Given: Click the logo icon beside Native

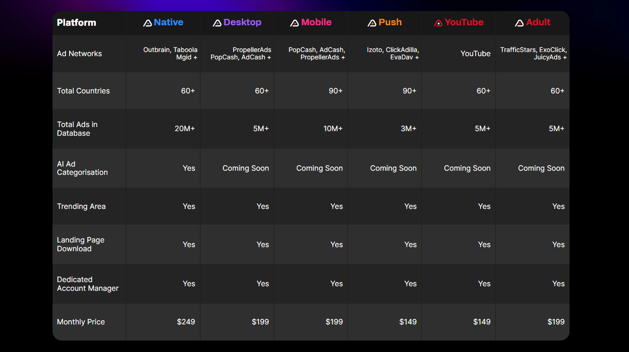Looking at the screenshot, I should [147, 23].
